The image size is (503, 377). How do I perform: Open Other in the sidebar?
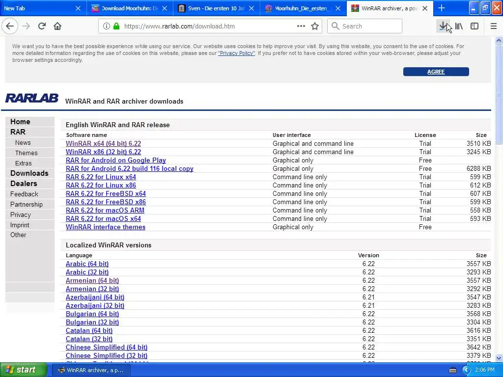pyautogui.click(x=18, y=235)
